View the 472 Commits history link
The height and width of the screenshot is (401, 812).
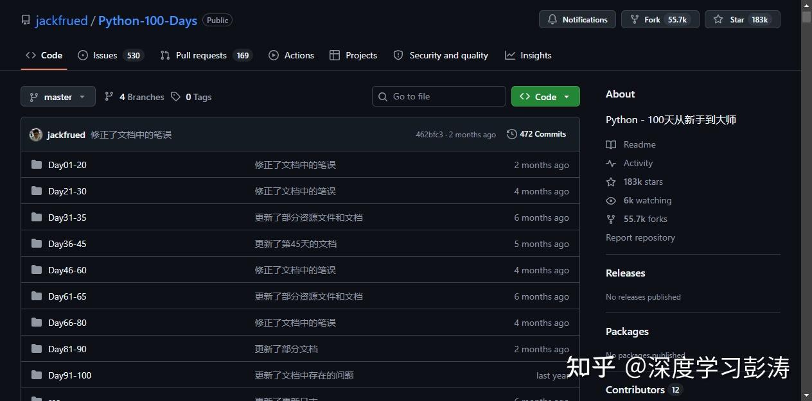point(536,134)
